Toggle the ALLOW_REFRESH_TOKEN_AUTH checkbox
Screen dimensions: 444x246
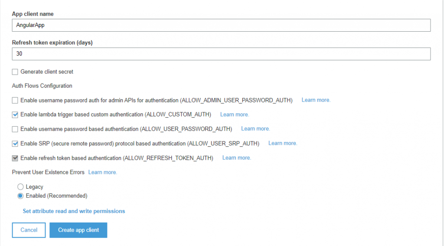pos(15,158)
